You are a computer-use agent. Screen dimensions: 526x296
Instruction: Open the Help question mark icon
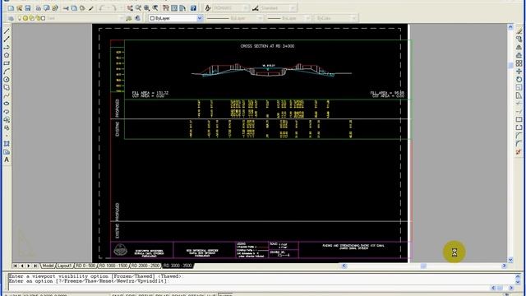coord(193,7)
